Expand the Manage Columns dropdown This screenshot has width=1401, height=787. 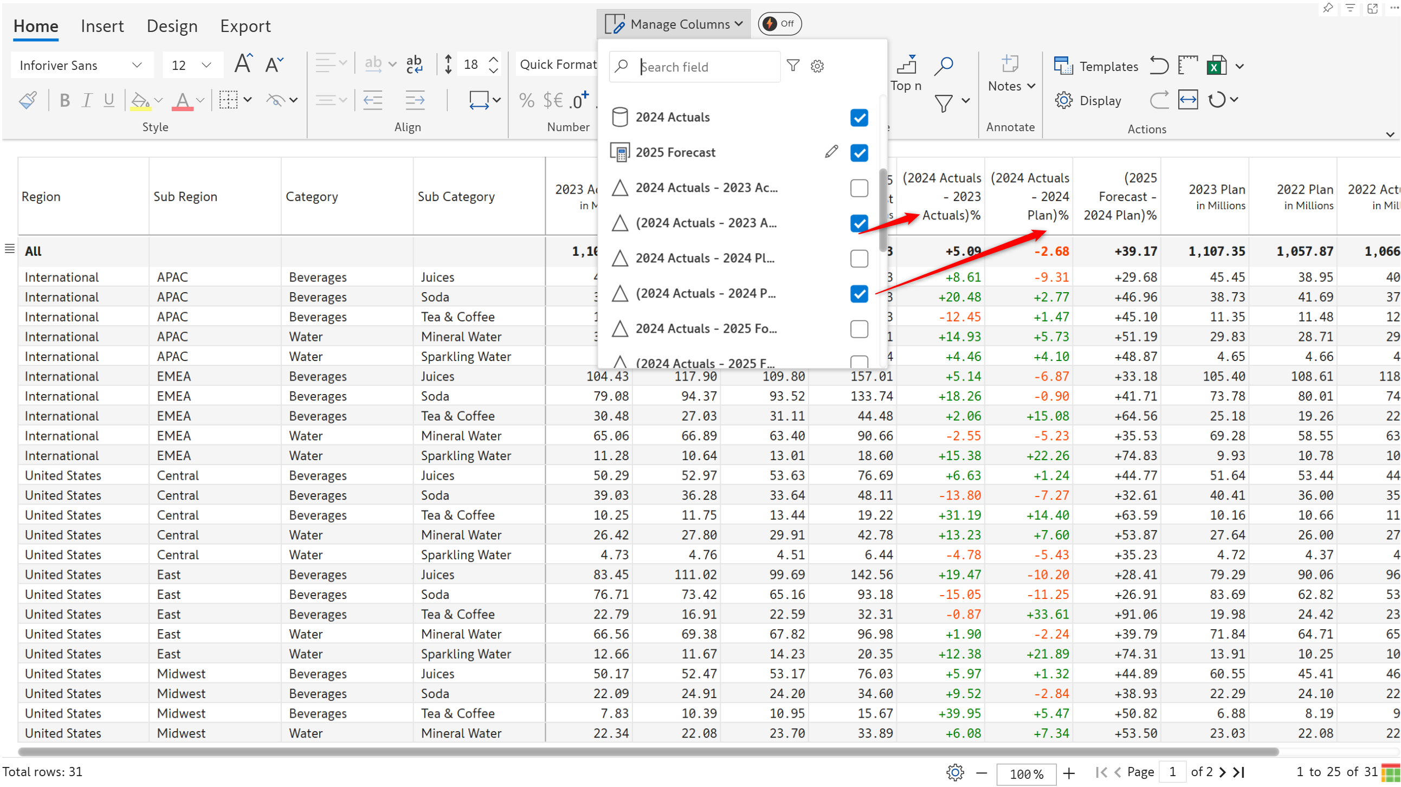[x=673, y=24]
